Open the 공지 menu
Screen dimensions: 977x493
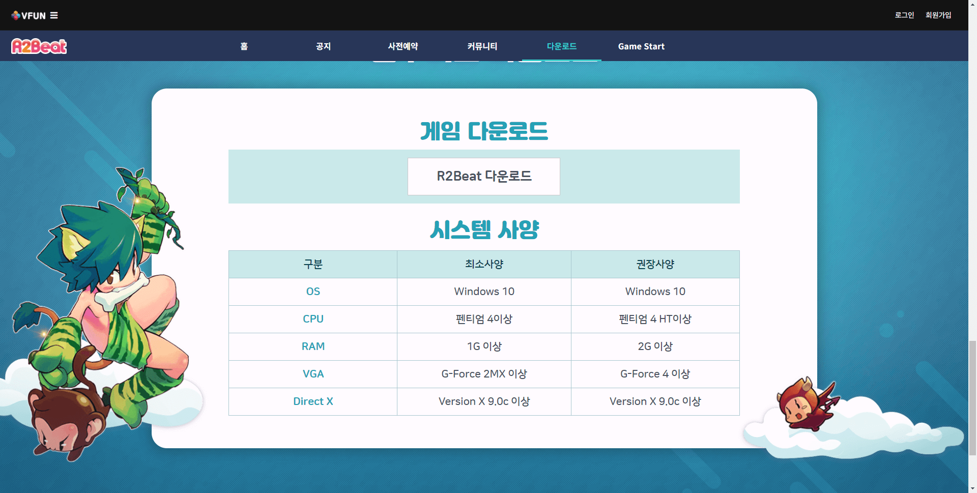[x=323, y=46]
